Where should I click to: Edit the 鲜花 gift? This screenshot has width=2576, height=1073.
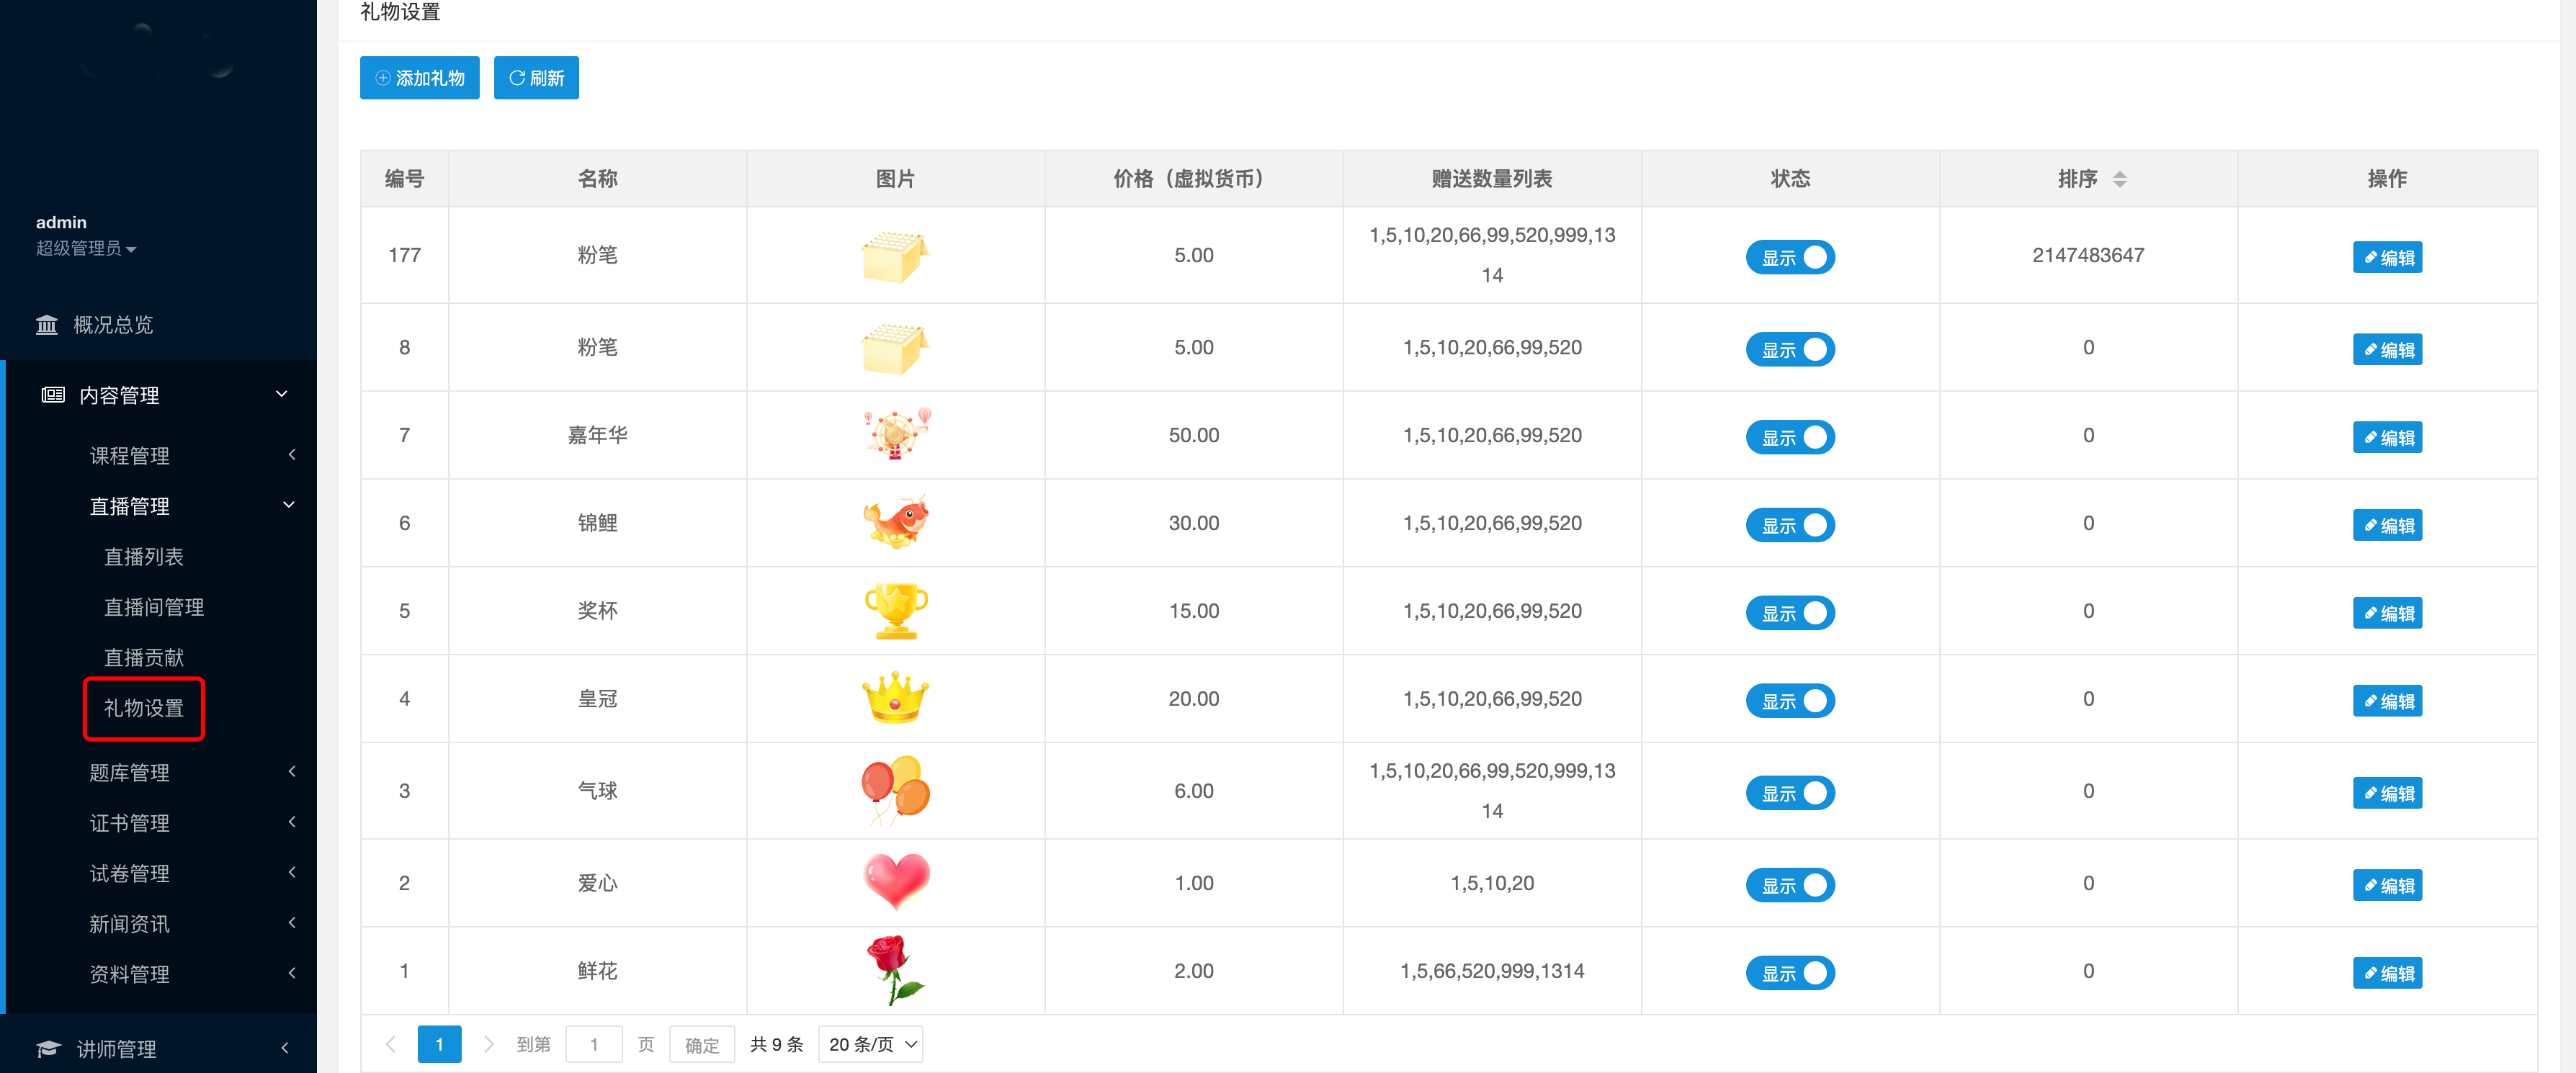(2387, 973)
